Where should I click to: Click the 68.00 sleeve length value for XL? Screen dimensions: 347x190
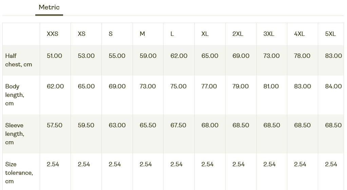210,125
